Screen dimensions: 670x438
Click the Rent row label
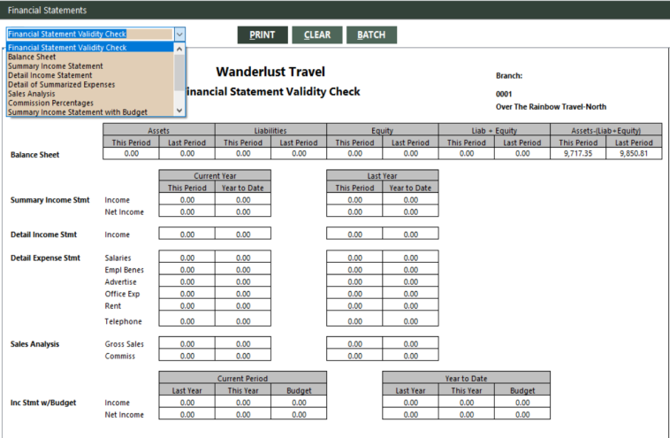tap(113, 306)
